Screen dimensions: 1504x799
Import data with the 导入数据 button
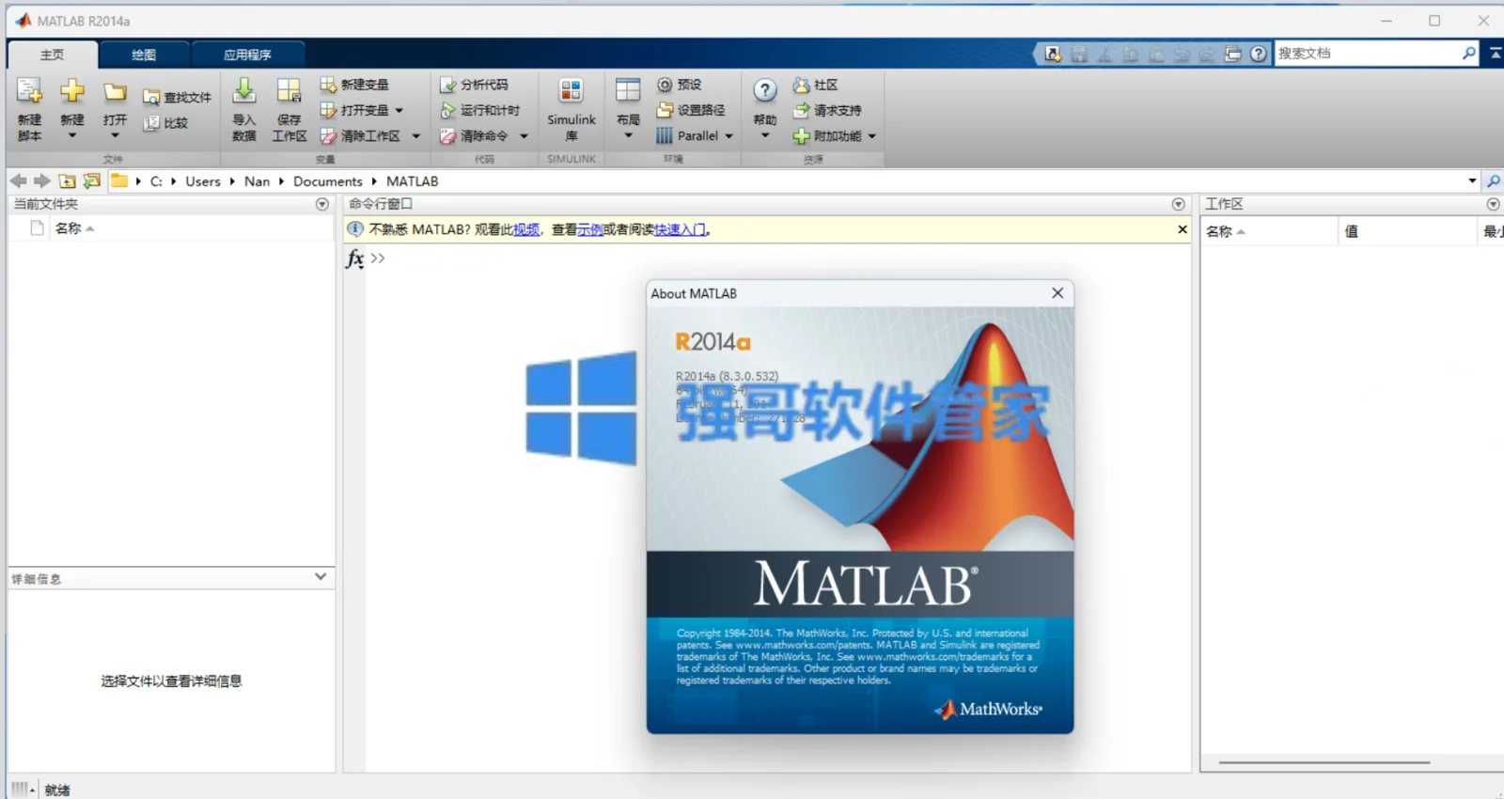pyautogui.click(x=243, y=109)
